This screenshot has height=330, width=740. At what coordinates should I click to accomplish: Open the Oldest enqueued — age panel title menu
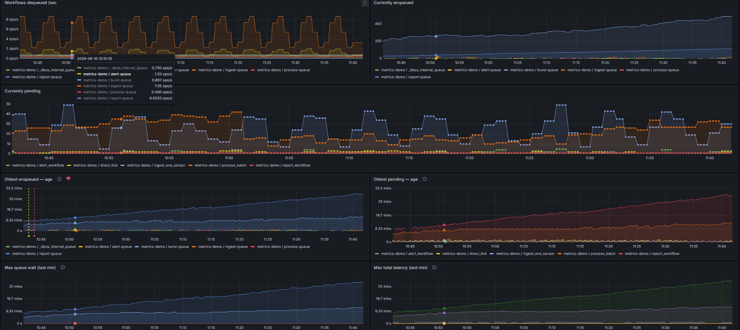tap(28, 179)
